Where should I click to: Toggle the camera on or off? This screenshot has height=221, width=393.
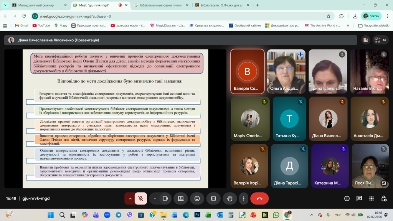coord(165,198)
